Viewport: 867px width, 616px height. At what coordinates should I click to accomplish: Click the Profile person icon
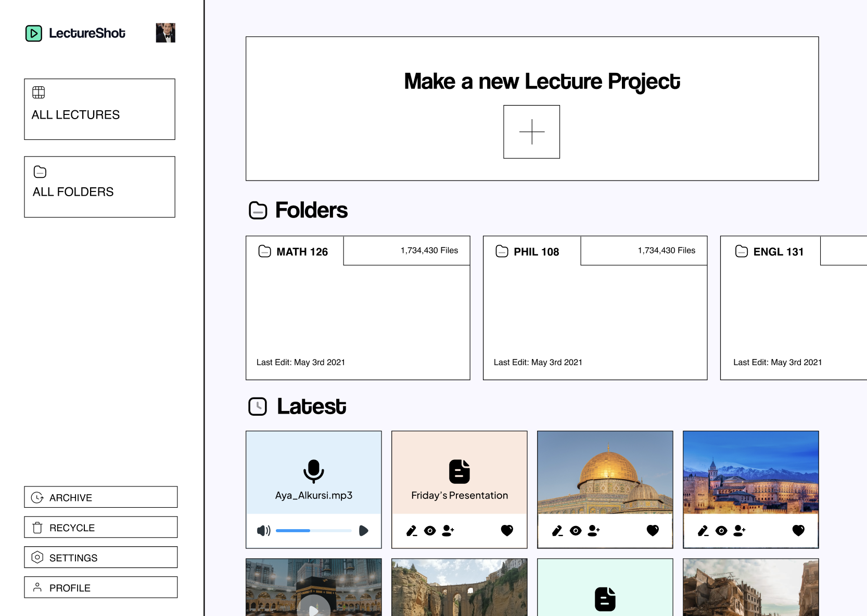pos(37,587)
